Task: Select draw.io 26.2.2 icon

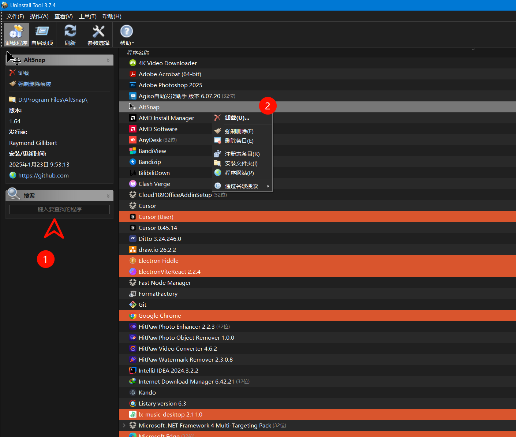Action: coord(133,250)
